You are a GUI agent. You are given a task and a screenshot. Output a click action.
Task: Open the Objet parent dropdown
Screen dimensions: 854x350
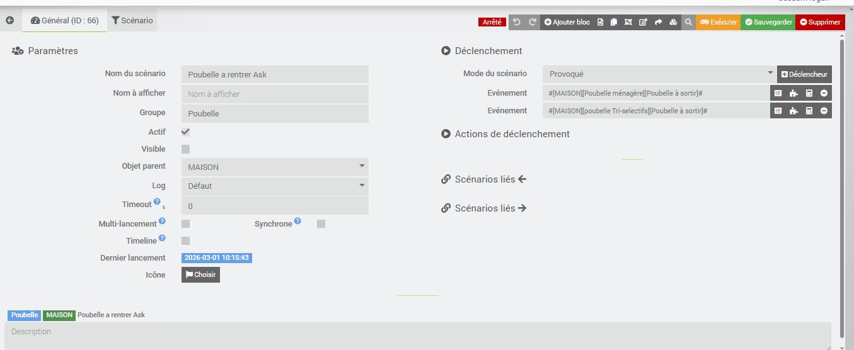pos(275,167)
